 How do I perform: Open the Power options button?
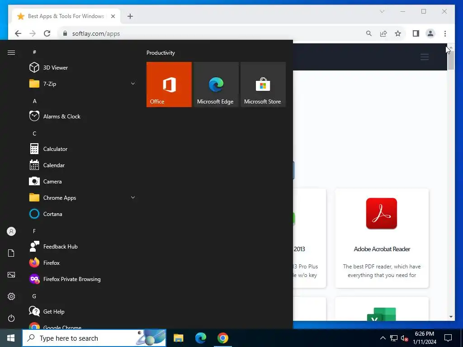11,318
